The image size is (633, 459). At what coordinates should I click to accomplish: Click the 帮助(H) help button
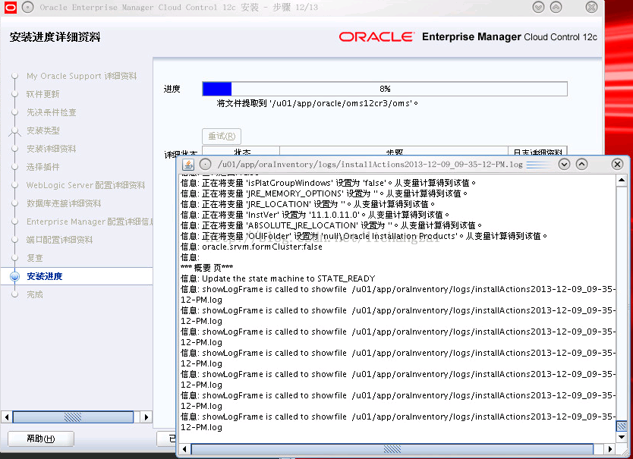[41, 439]
